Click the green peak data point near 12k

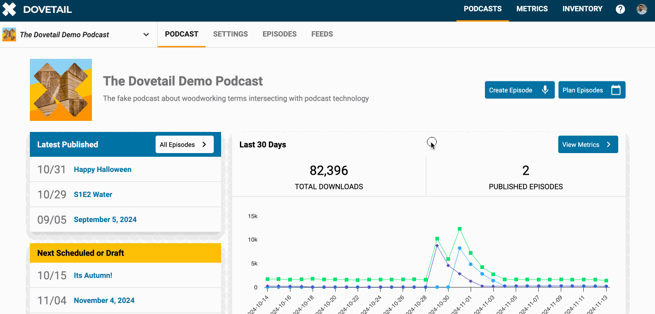pyautogui.click(x=460, y=228)
